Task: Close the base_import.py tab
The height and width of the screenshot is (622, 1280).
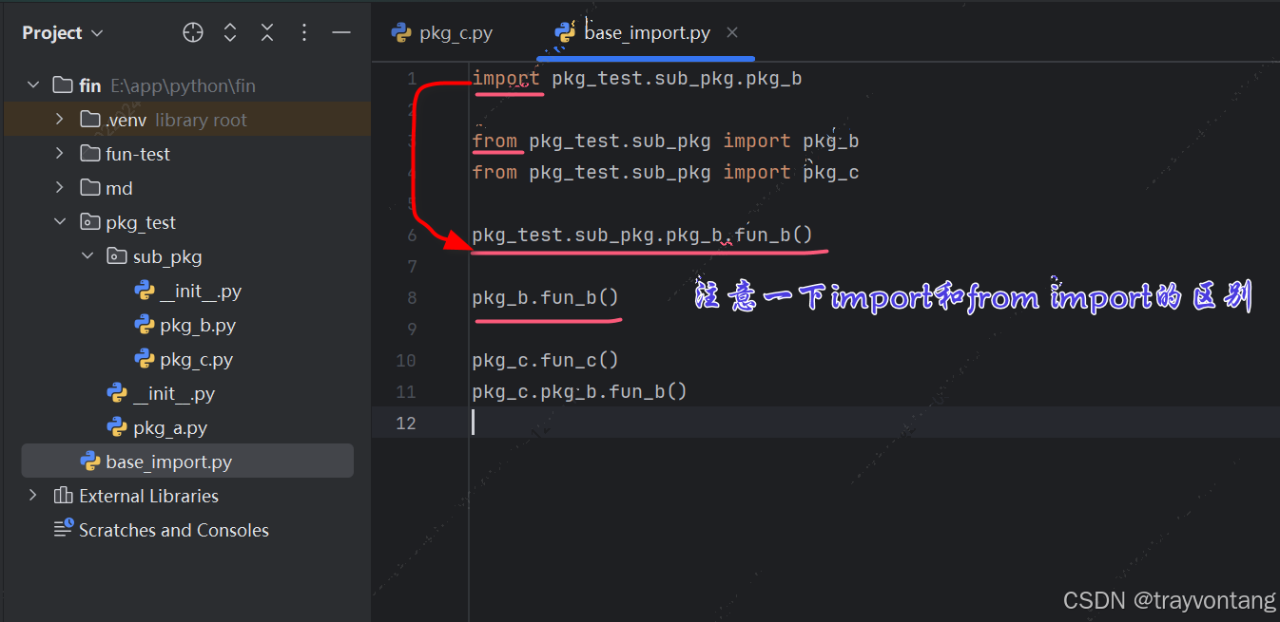Action: 732,31
